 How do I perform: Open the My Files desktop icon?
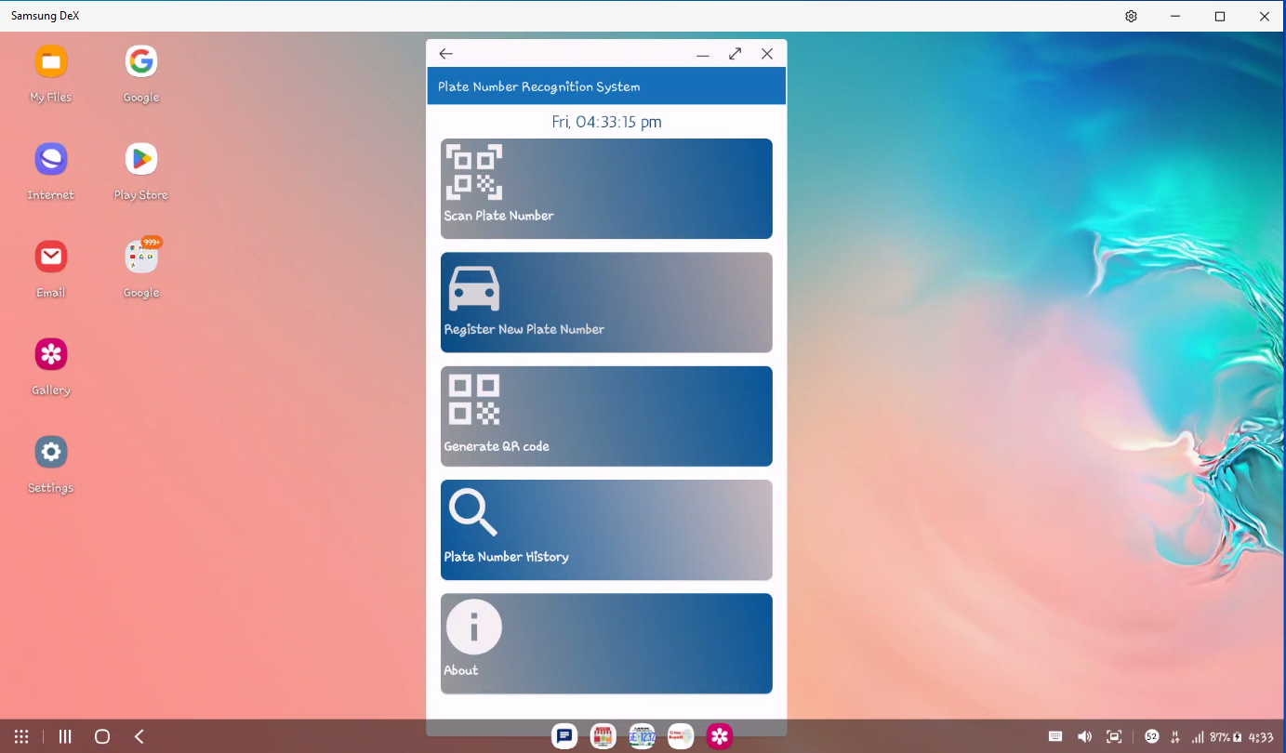(x=51, y=62)
